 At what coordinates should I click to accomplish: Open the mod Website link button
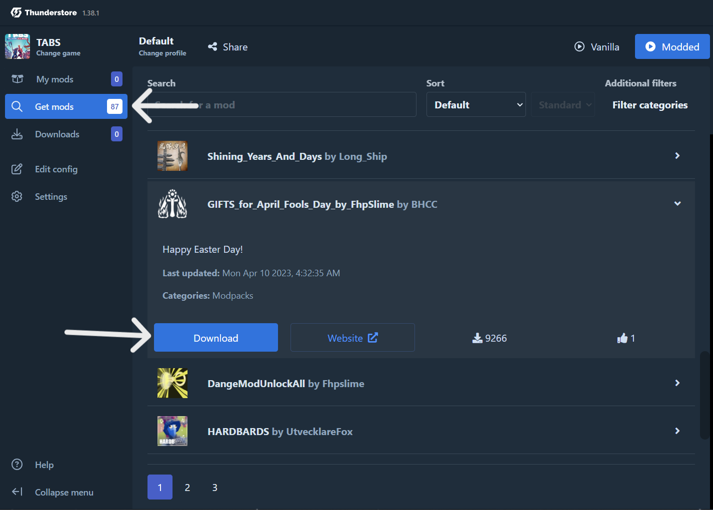click(352, 337)
